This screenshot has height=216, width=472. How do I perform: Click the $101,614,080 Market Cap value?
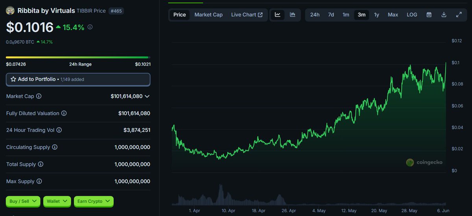pos(126,96)
